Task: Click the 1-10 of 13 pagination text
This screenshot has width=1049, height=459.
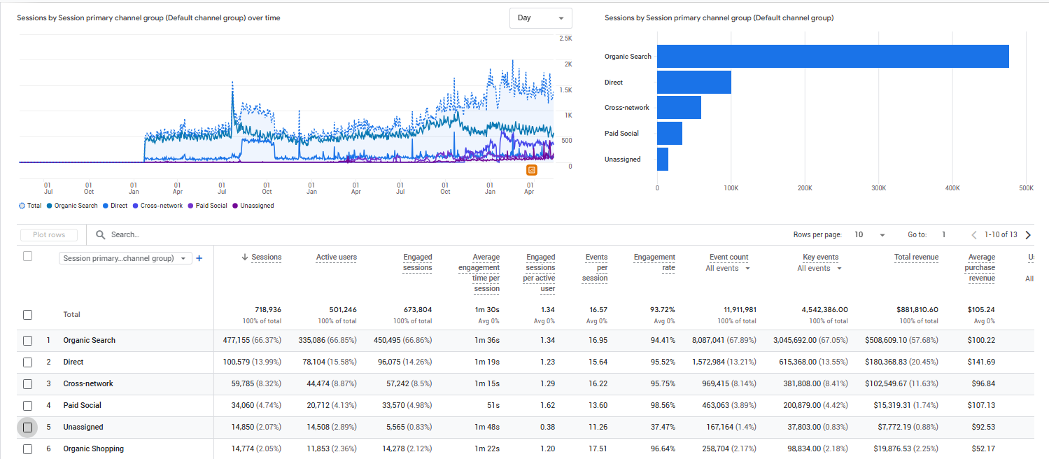Action: (x=1001, y=235)
